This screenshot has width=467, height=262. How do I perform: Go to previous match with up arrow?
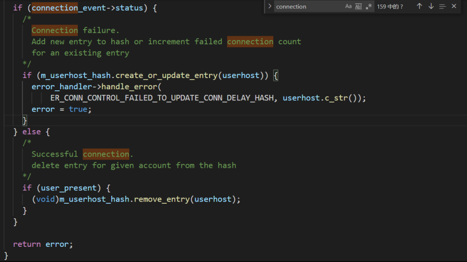(419, 6)
